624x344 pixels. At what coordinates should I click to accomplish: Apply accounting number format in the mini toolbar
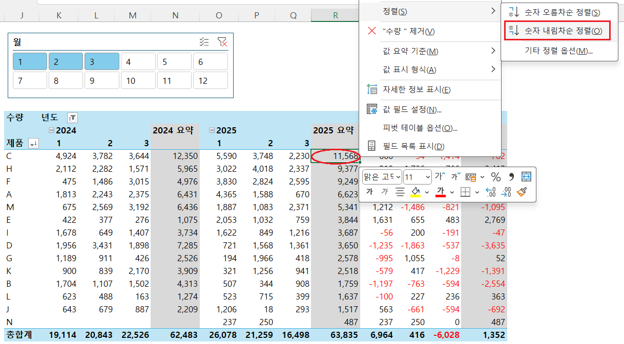point(471,177)
